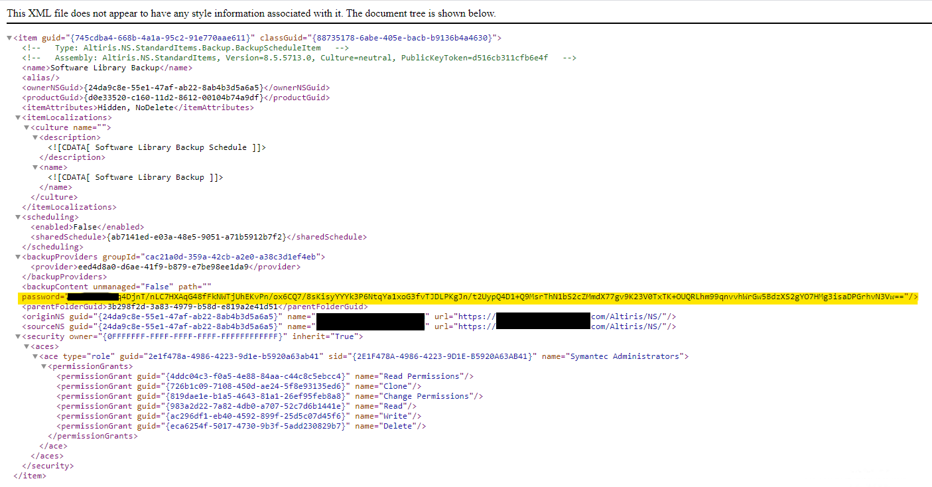Collapse the permissionGrants node
Viewport: 932px width, 487px height.
point(44,366)
